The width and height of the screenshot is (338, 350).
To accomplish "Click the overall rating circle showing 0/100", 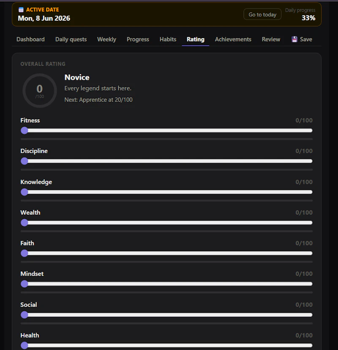I will pos(40,90).
